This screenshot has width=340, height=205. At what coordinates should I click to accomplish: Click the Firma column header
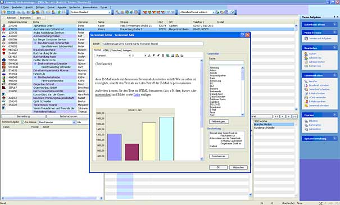click(55, 22)
